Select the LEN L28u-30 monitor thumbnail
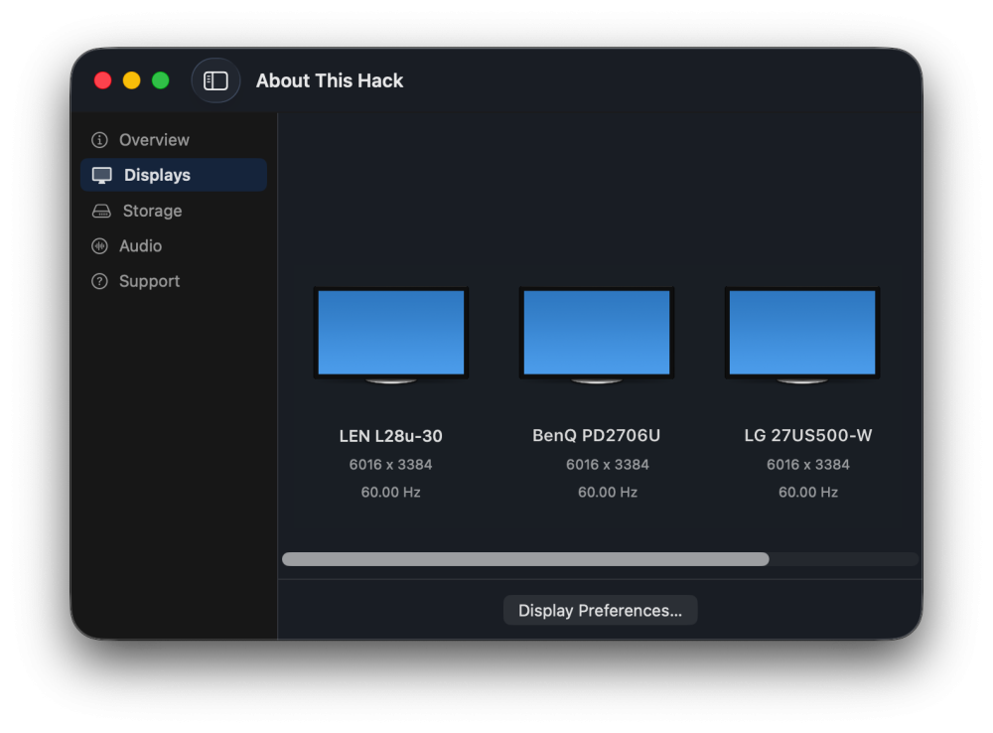Screen dimensions: 993x733 (x=390, y=335)
